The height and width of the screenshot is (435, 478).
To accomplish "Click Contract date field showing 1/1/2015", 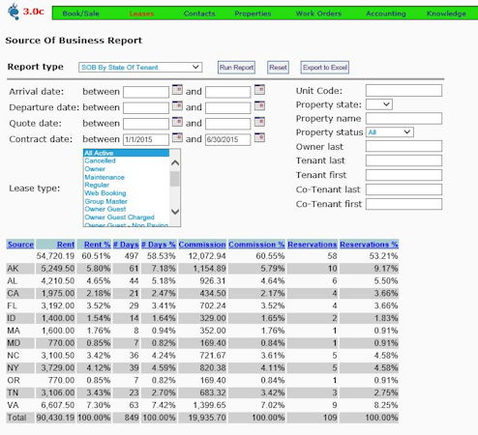I will tap(146, 139).
